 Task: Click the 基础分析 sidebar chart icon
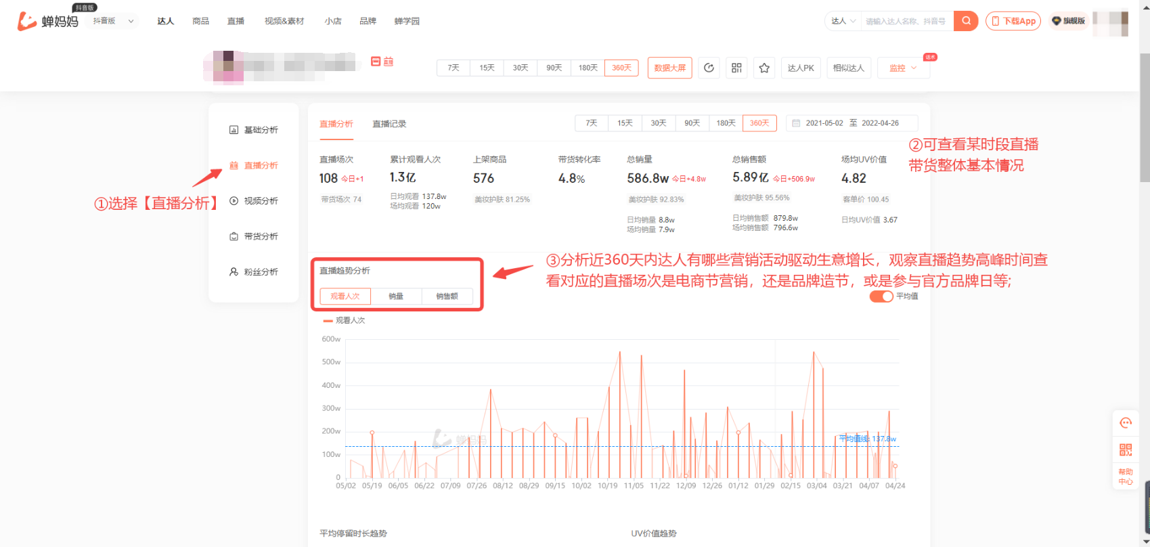click(234, 130)
